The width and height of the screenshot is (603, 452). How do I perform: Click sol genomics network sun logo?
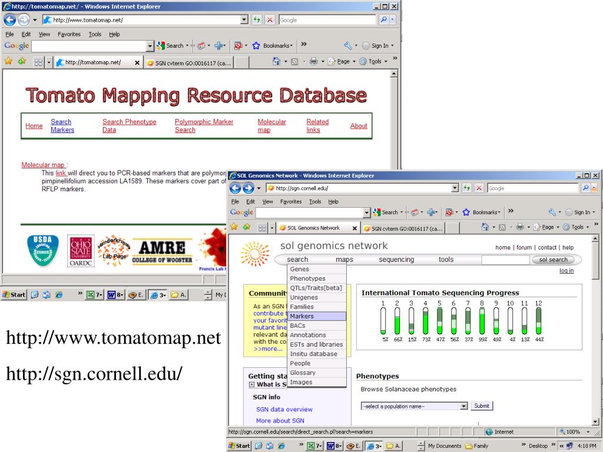pos(254,254)
